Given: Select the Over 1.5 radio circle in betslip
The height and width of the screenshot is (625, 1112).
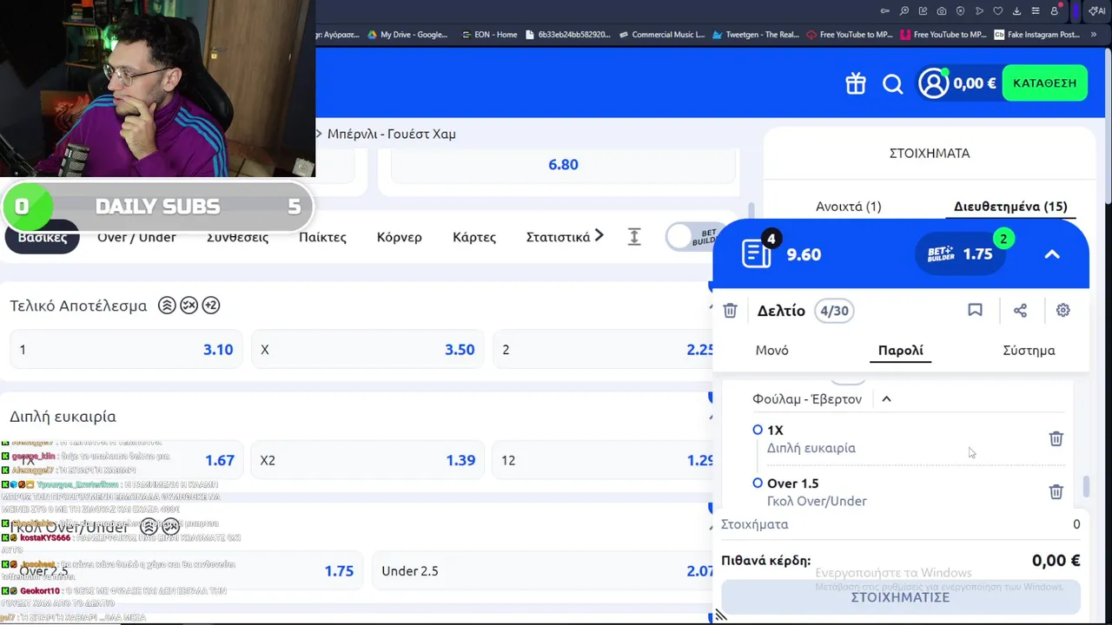Looking at the screenshot, I should tap(758, 483).
